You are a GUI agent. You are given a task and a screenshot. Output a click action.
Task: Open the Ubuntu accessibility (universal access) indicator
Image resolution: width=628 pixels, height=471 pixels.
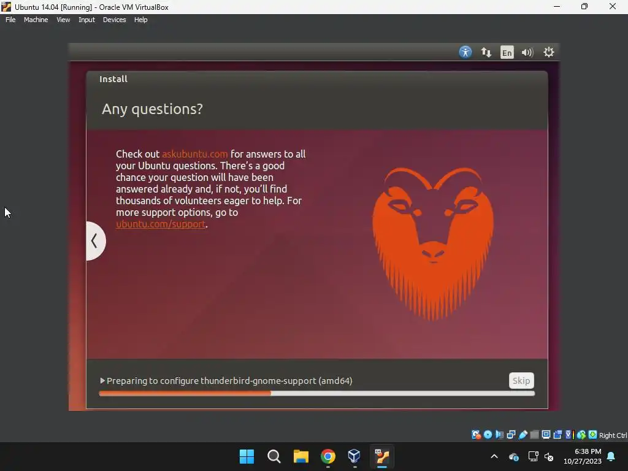tap(465, 52)
